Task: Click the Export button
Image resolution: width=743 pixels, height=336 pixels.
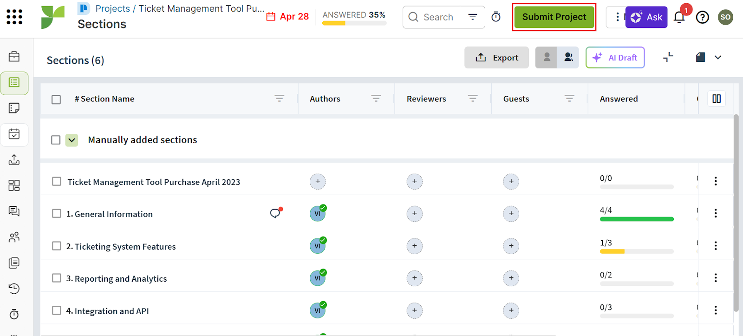Action: (x=496, y=58)
